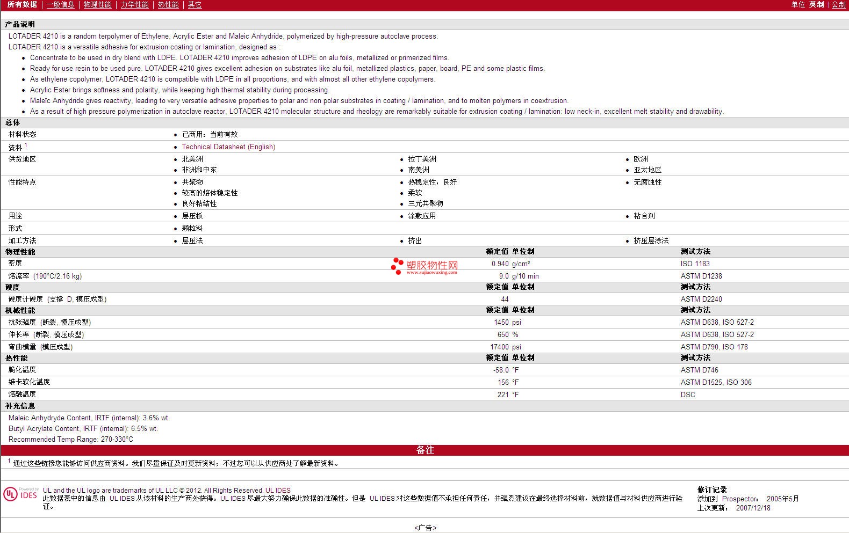This screenshot has width=849, height=533.
Task: Go to the 力学性能 tab
Action: 135,5
